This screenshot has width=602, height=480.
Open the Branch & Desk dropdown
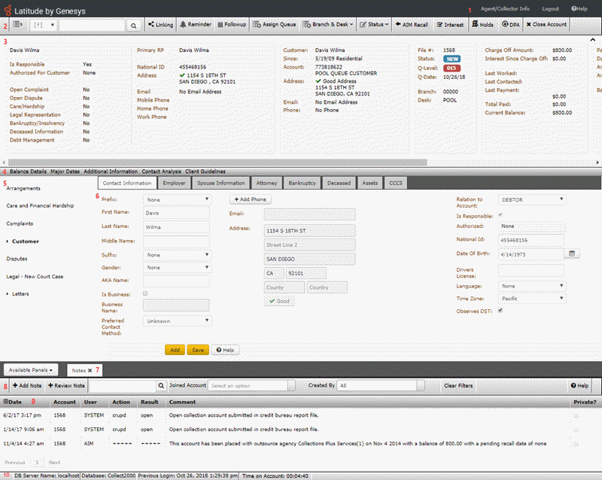328,25
